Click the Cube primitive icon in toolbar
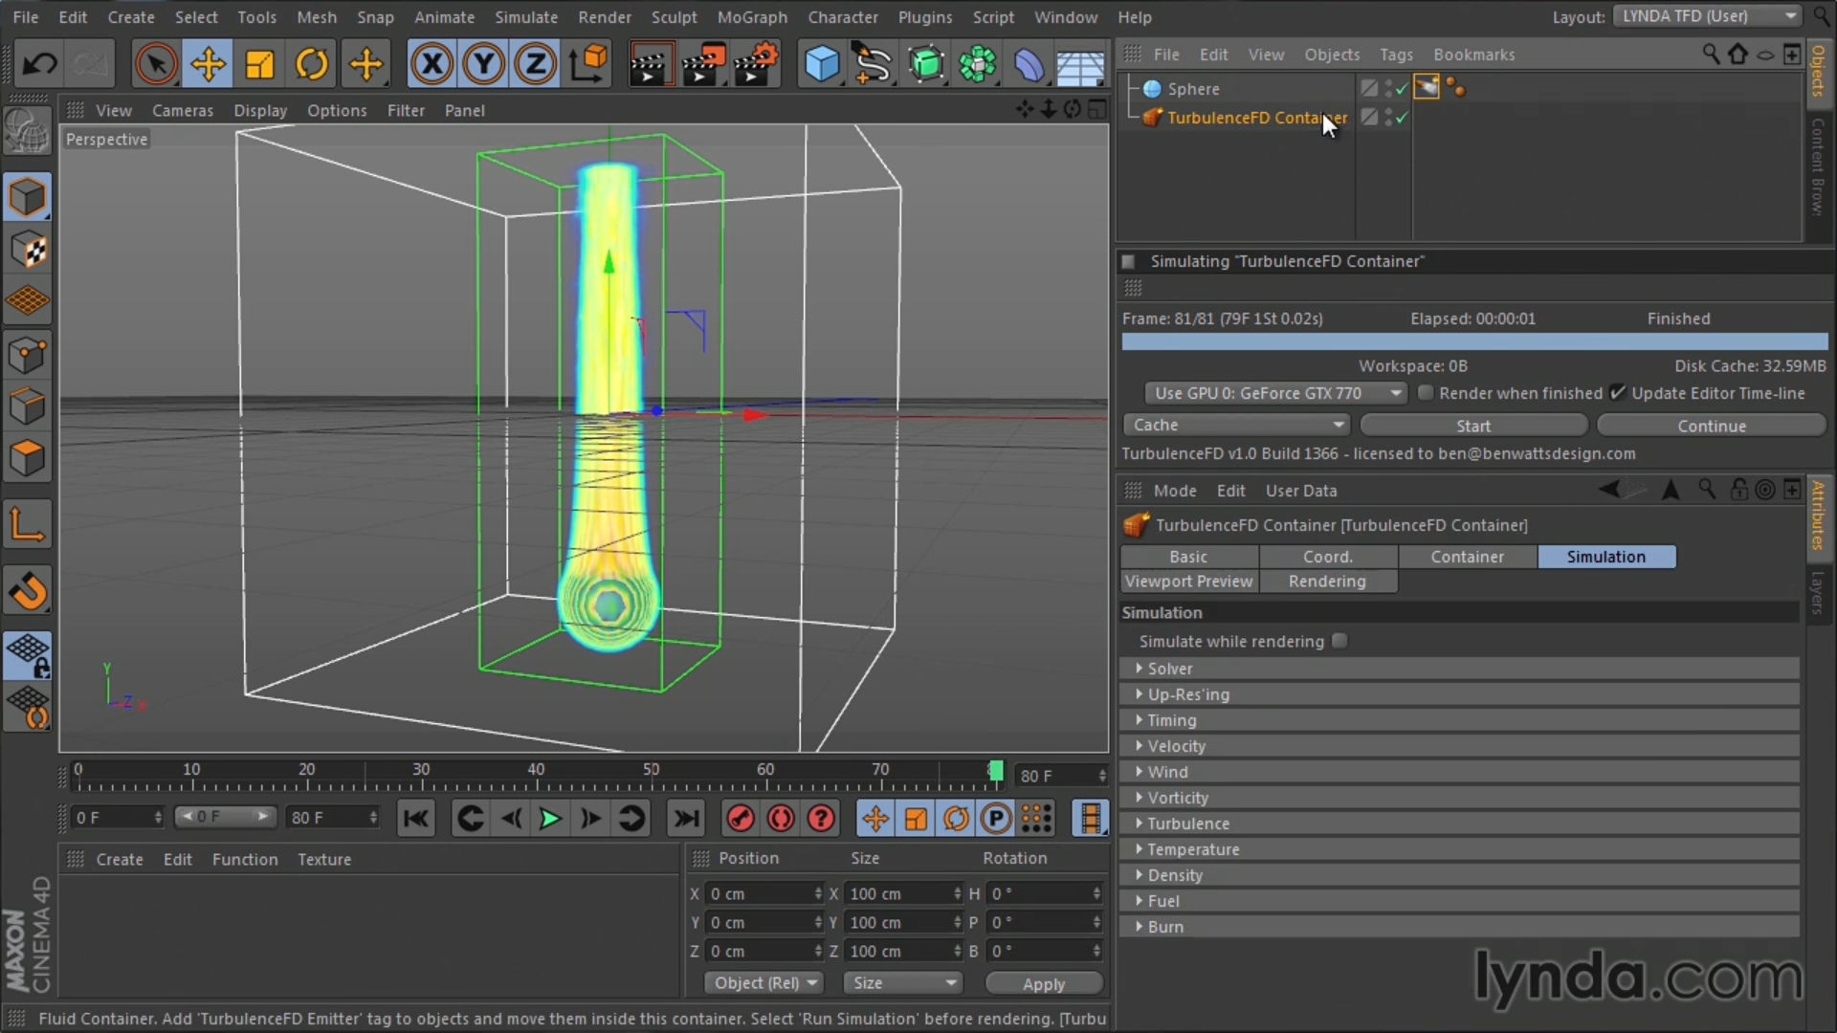The width and height of the screenshot is (1837, 1033). click(x=821, y=64)
